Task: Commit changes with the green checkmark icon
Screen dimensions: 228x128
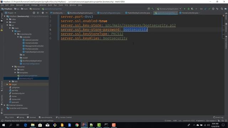Action: 209,9
